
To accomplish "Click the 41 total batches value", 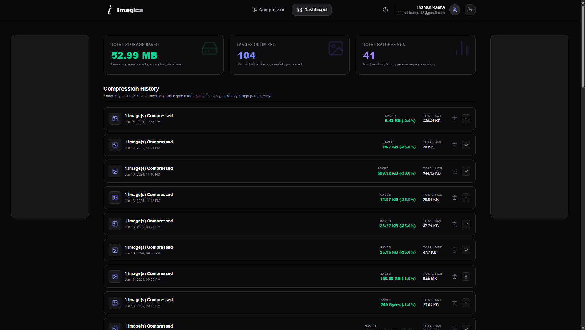I will click(x=369, y=55).
